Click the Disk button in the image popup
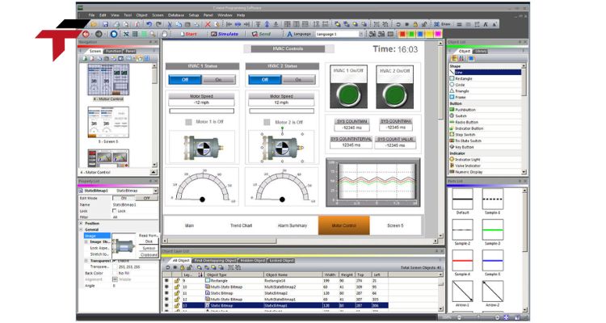The height and width of the screenshot is (323, 606). pyautogui.click(x=149, y=241)
